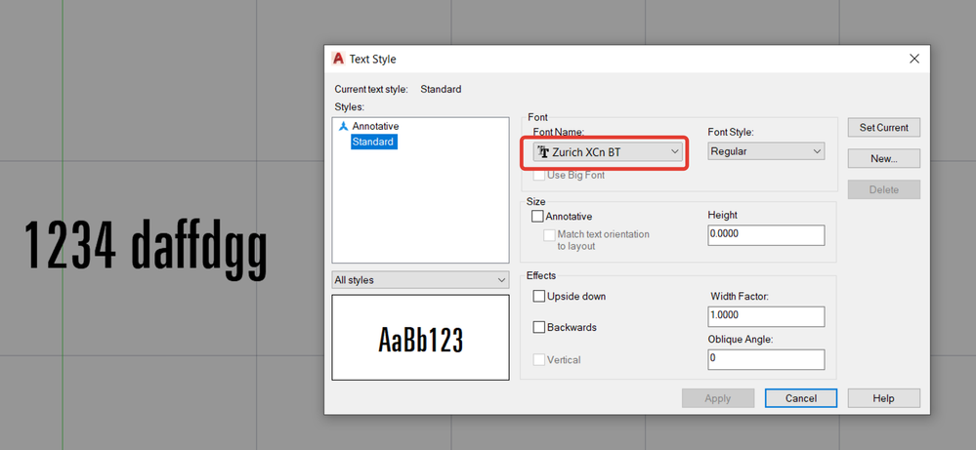Click the AutoCAD logo icon in Text Style title bar
This screenshot has height=450, width=976.
tap(339, 59)
